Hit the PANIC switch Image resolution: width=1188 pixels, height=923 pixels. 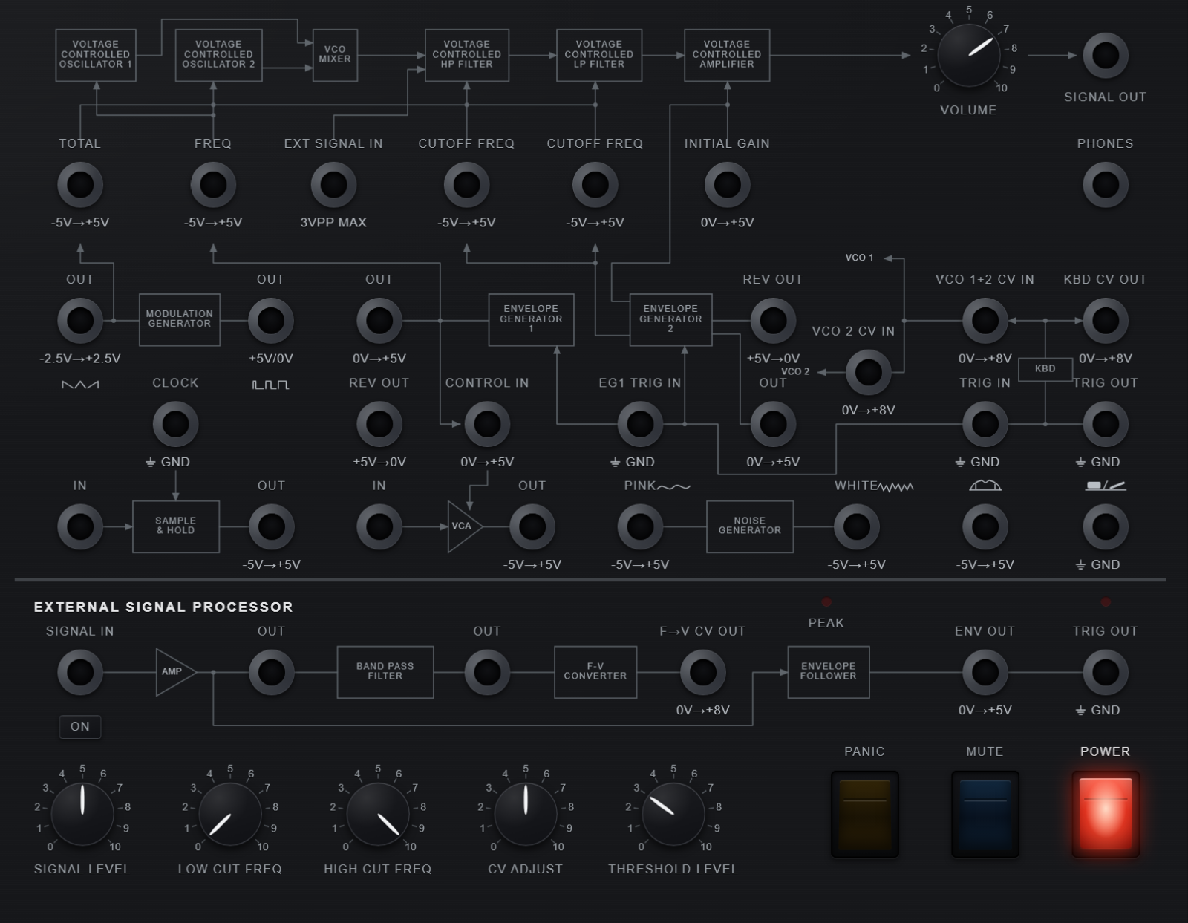[864, 814]
